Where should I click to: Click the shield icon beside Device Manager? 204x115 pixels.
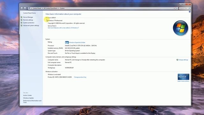coord(22,17)
